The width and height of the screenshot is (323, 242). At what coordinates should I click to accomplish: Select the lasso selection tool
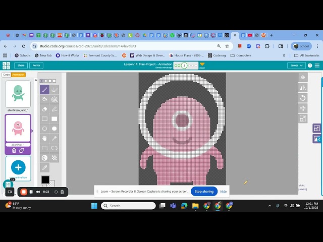coord(54,148)
